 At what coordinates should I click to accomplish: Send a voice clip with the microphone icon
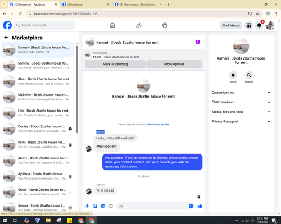point(87,206)
